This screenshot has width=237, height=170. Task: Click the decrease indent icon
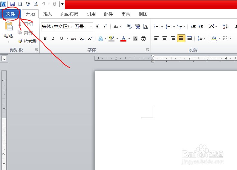click(193, 27)
